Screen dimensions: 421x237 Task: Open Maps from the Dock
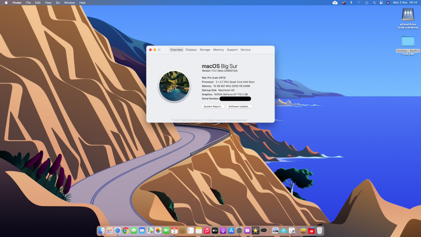click(x=150, y=230)
